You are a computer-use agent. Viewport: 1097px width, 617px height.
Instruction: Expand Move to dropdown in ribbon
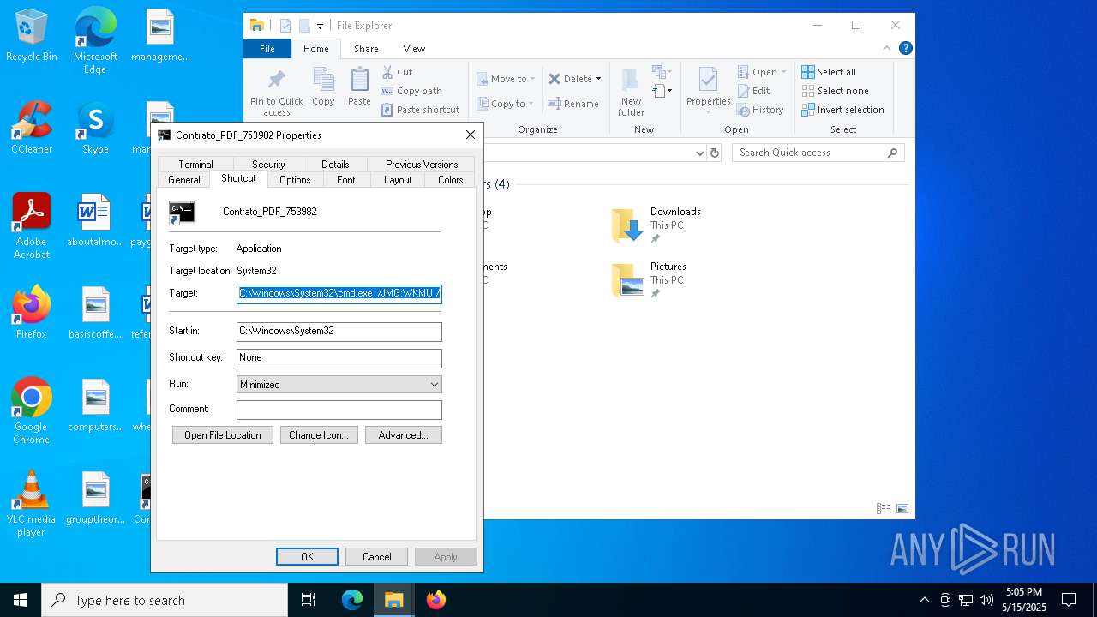[x=532, y=79]
